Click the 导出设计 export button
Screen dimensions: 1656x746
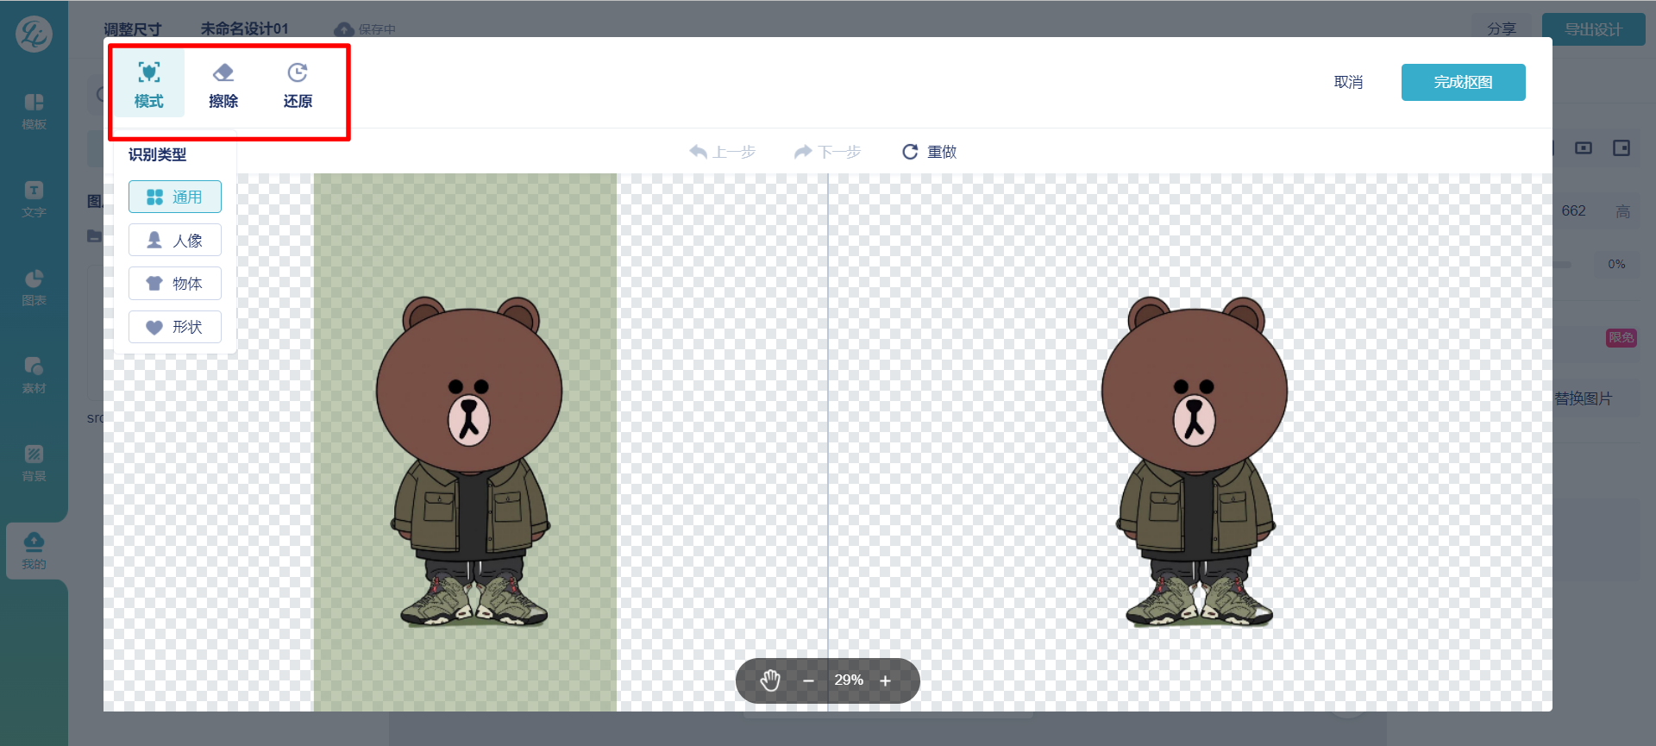coord(1593,29)
